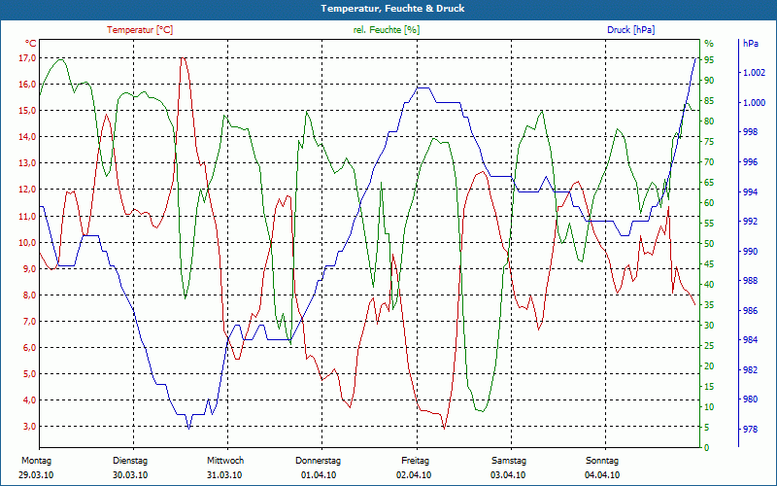Click the '6,0' temperature axis value
The width and height of the screenshot is (777, 486).
[x=29, y=348]
